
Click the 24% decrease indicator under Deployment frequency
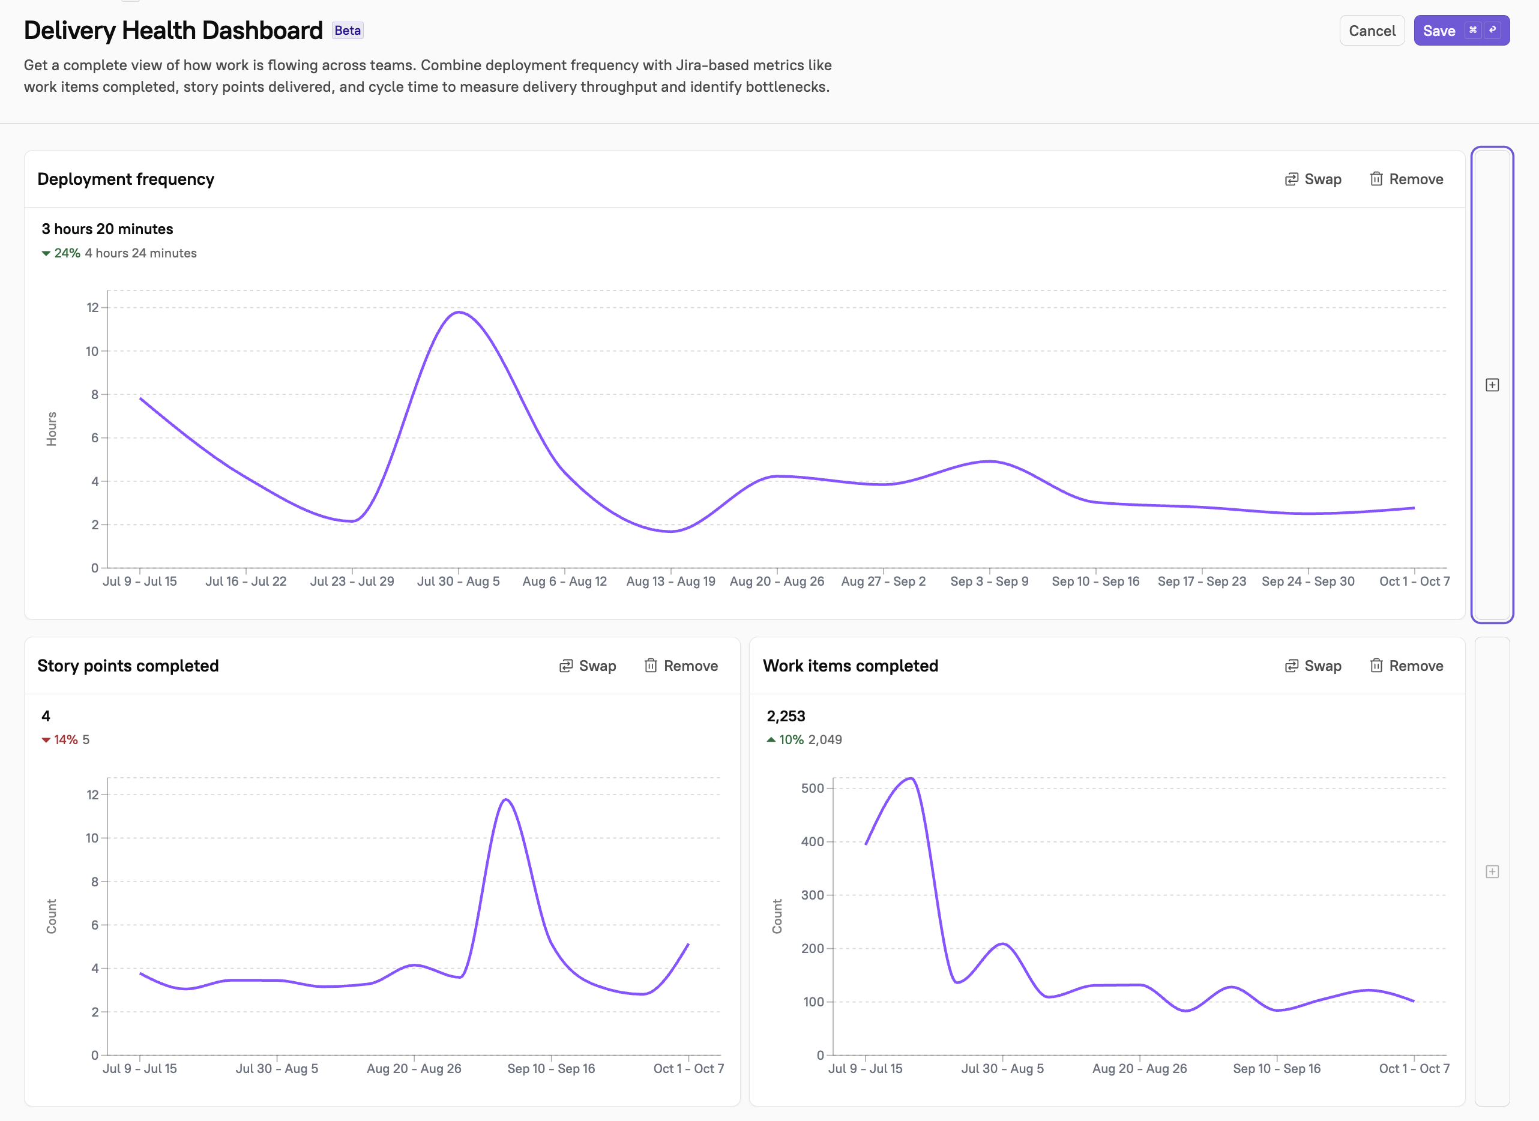click(x=61, y=253)
